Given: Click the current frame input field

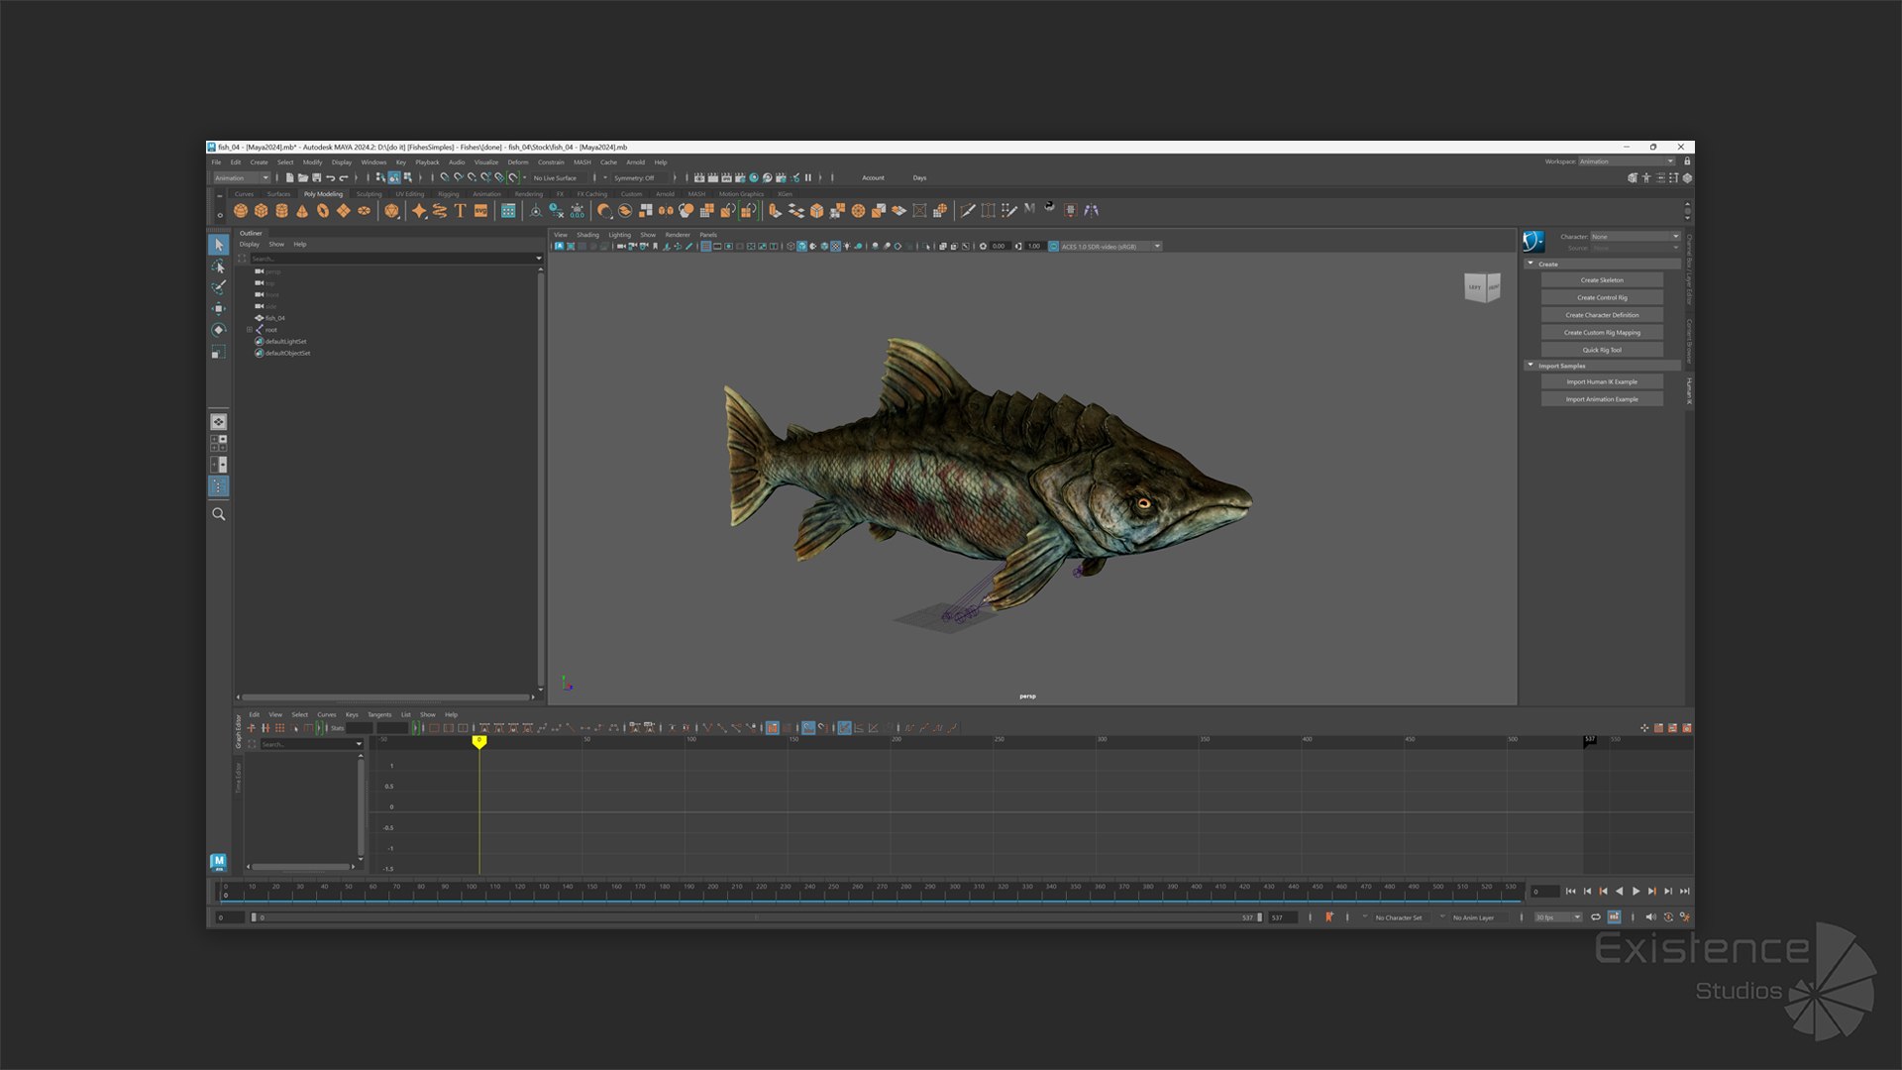Looking at the screenshot, I should pyautogui.click(x=1544, y=892).
